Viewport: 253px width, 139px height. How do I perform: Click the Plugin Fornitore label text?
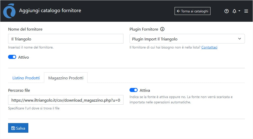click(144, 29)
